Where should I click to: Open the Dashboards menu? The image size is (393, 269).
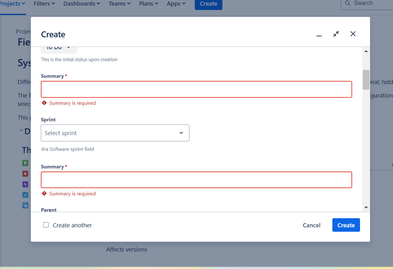pyautogui.click(x=82, y=4)
